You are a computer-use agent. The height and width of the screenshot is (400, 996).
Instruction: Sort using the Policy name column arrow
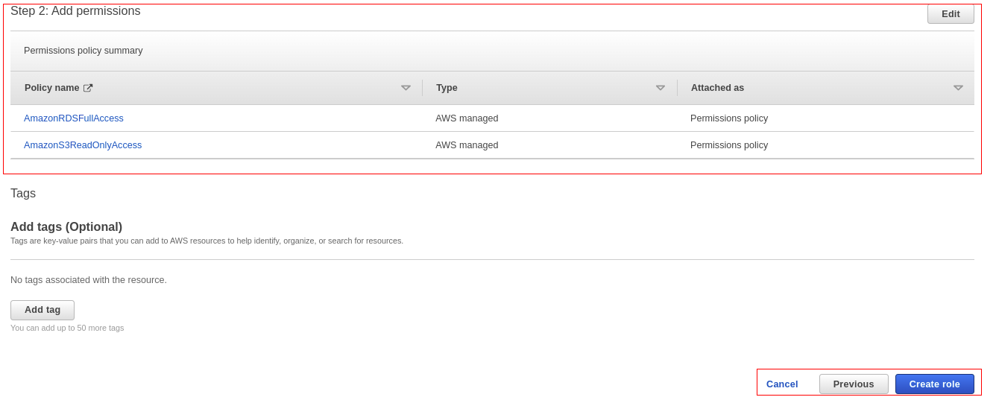(406, 88)
